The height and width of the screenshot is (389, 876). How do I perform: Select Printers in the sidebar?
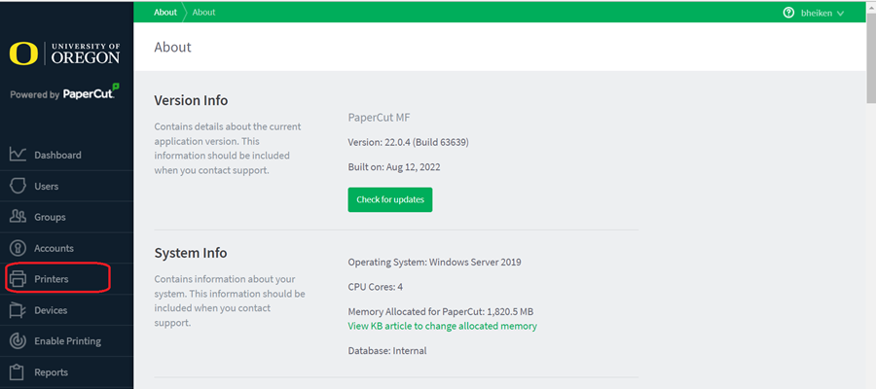point(66,279)
